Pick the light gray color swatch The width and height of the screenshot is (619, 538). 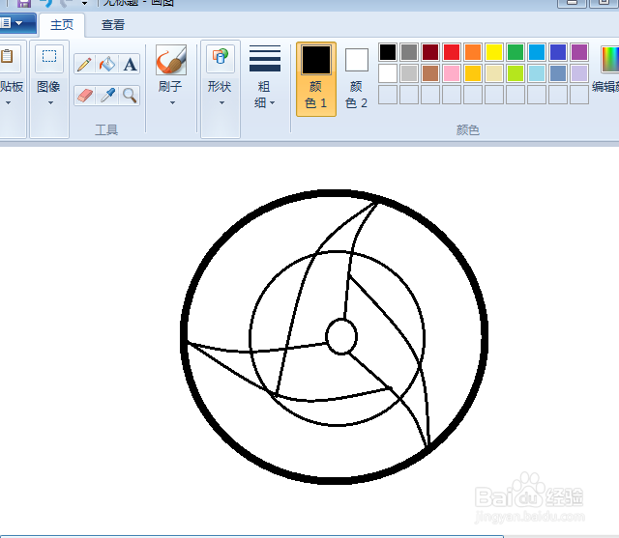tap(409, 73)
